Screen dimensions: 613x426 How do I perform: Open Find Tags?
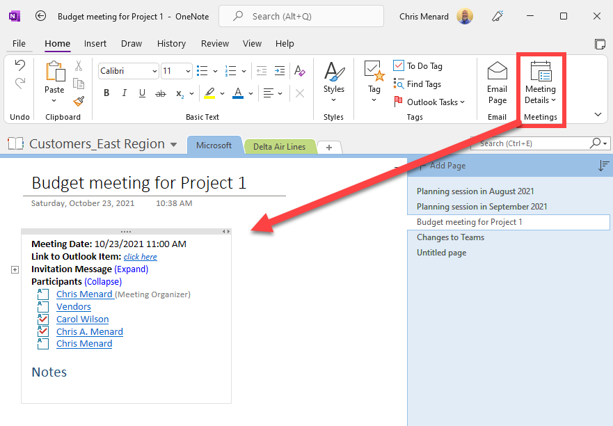(417, 84)
